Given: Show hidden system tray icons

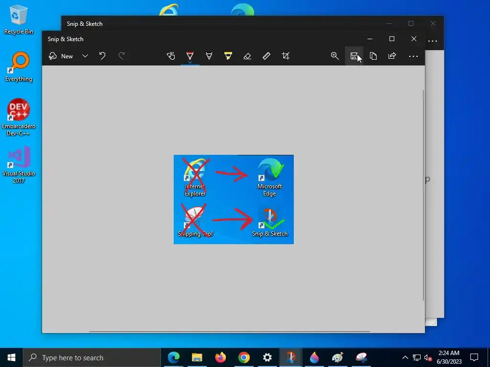Looking at the screenshot, I should click(405, 357).
